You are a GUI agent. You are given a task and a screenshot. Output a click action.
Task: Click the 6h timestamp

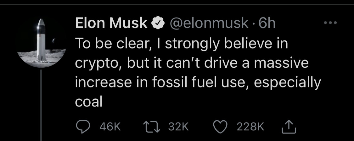(x=267, y=24)
